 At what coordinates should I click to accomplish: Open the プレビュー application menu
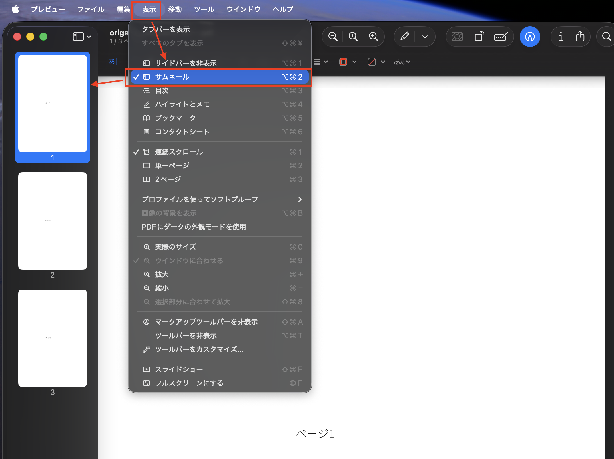[x=48, y=9]
